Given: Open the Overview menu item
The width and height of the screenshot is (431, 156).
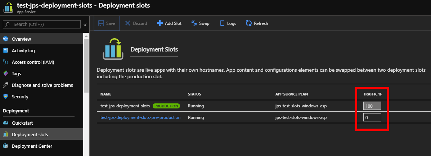Looking at the screenshot, I should [21, 39].
